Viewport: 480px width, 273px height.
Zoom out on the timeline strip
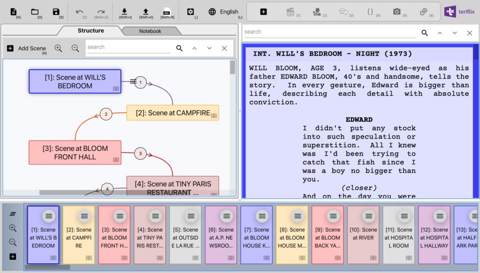[13, 243]
